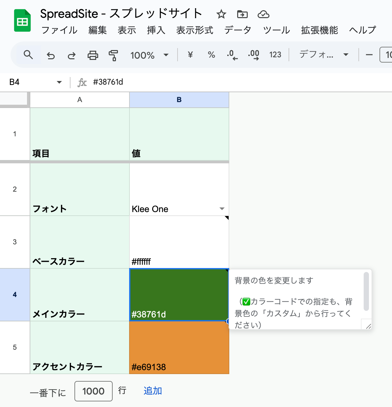Select the フォント cell
Image resolution: width=392 pixels, height=407 pixels.
tap(80, 189)
